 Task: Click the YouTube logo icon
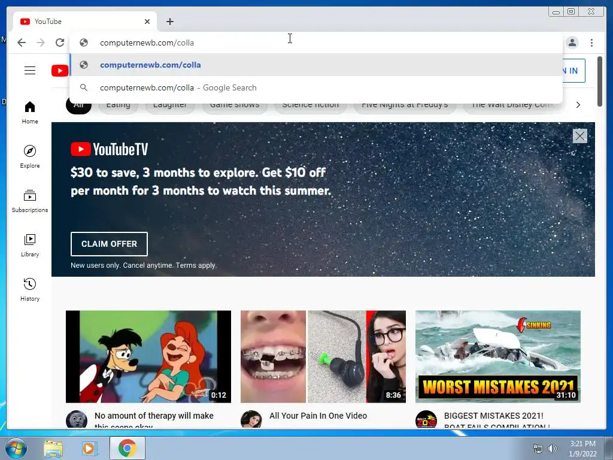(60, 71)
